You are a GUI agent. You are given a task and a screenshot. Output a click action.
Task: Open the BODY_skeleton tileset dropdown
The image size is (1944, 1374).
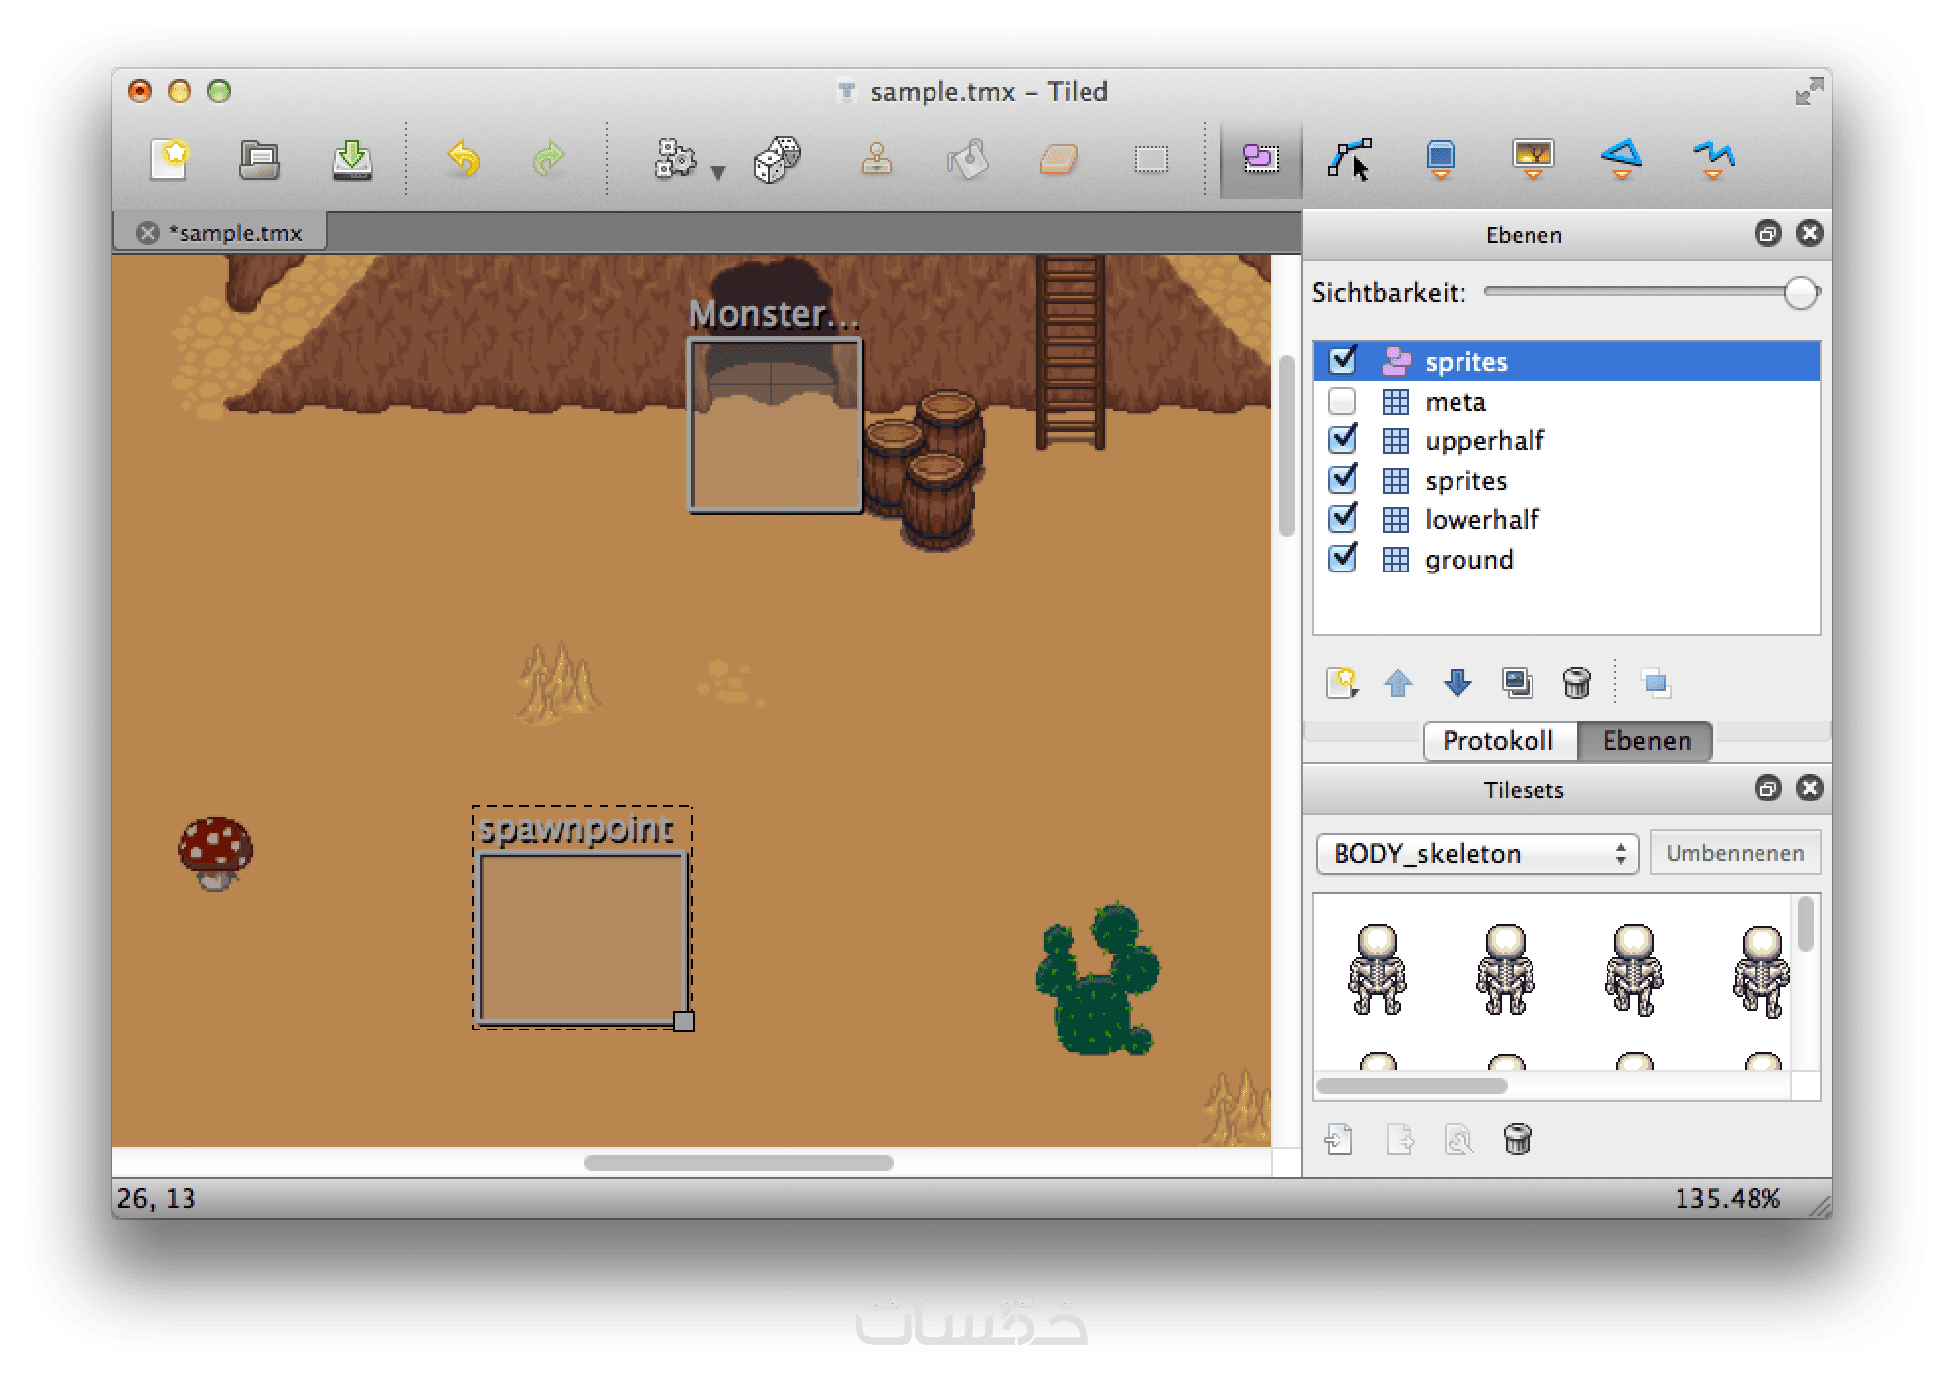(x=1477, y=853)
